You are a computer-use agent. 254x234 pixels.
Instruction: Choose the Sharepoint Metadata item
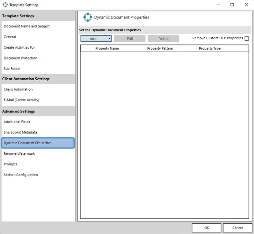tap(20, 132)
